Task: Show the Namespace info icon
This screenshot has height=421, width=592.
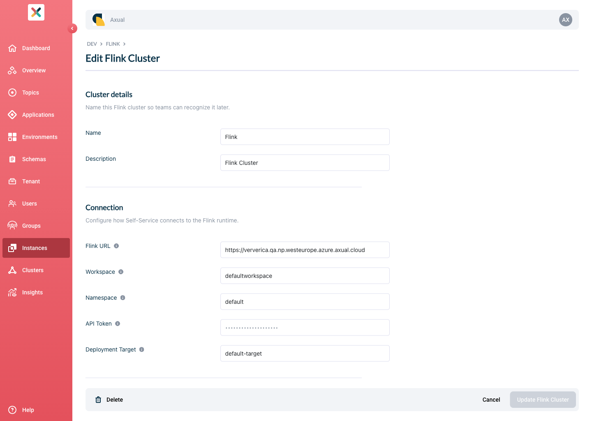Action: [x=123, y=298]
